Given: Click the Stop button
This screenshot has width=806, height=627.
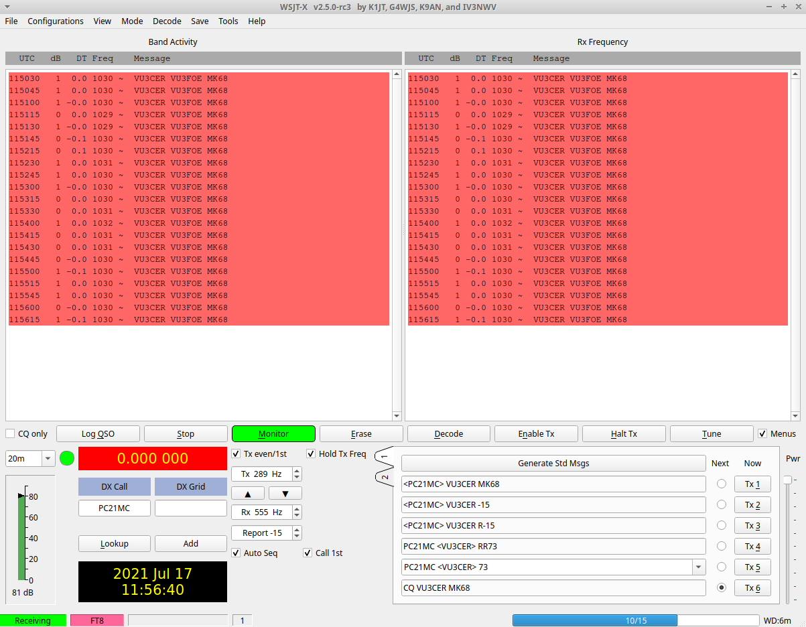Looking at the screenshot, I should pos(186,434).
